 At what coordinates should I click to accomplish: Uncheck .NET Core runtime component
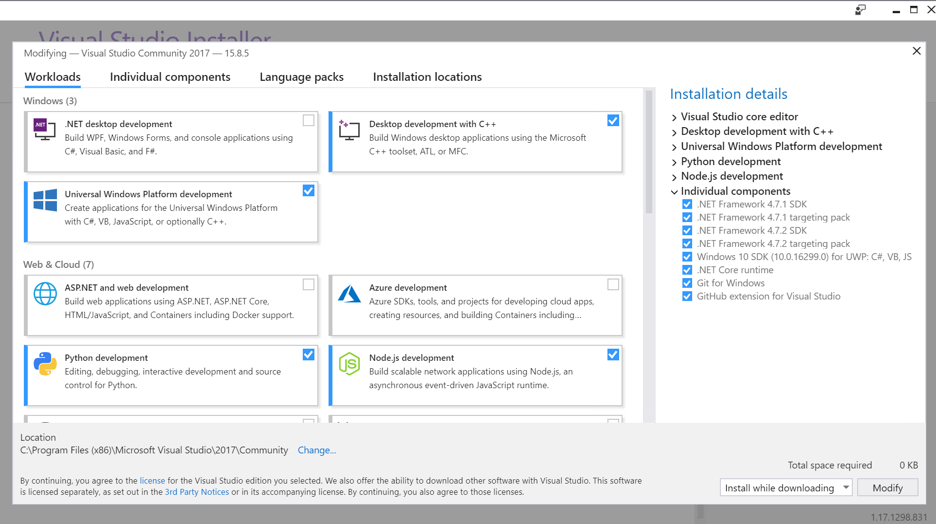click(687, 270)
